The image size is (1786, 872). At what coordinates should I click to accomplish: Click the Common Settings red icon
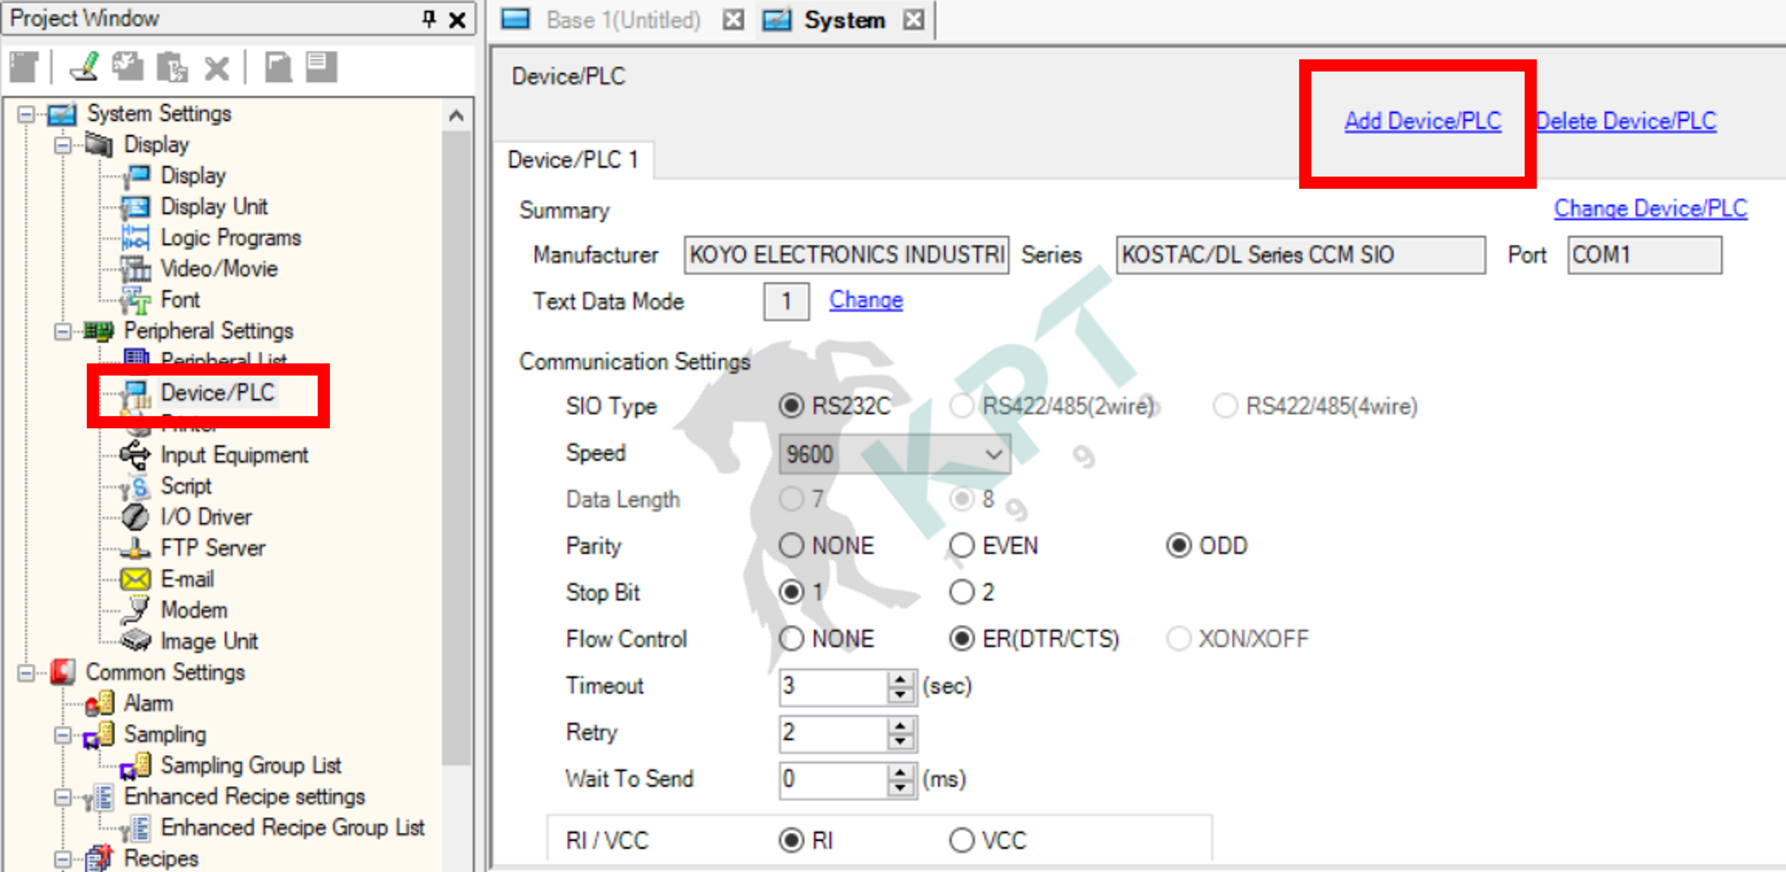pyautogui.click(x=62, y=672)
